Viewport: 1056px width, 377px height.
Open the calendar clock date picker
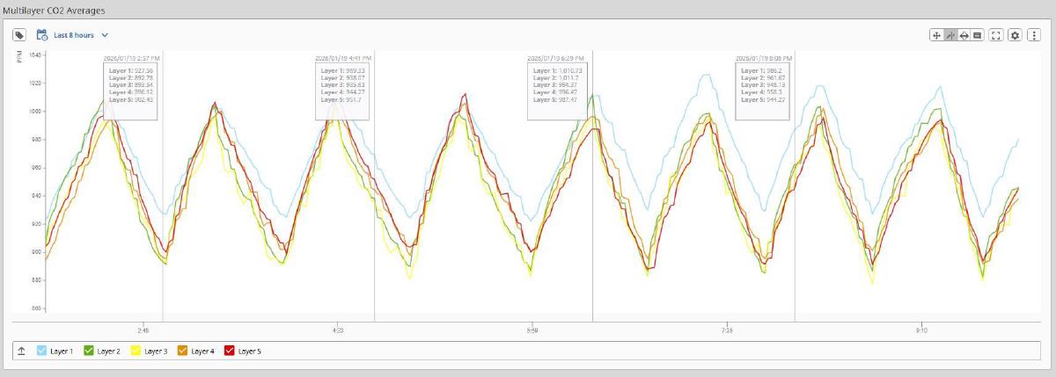click(41, 35)
